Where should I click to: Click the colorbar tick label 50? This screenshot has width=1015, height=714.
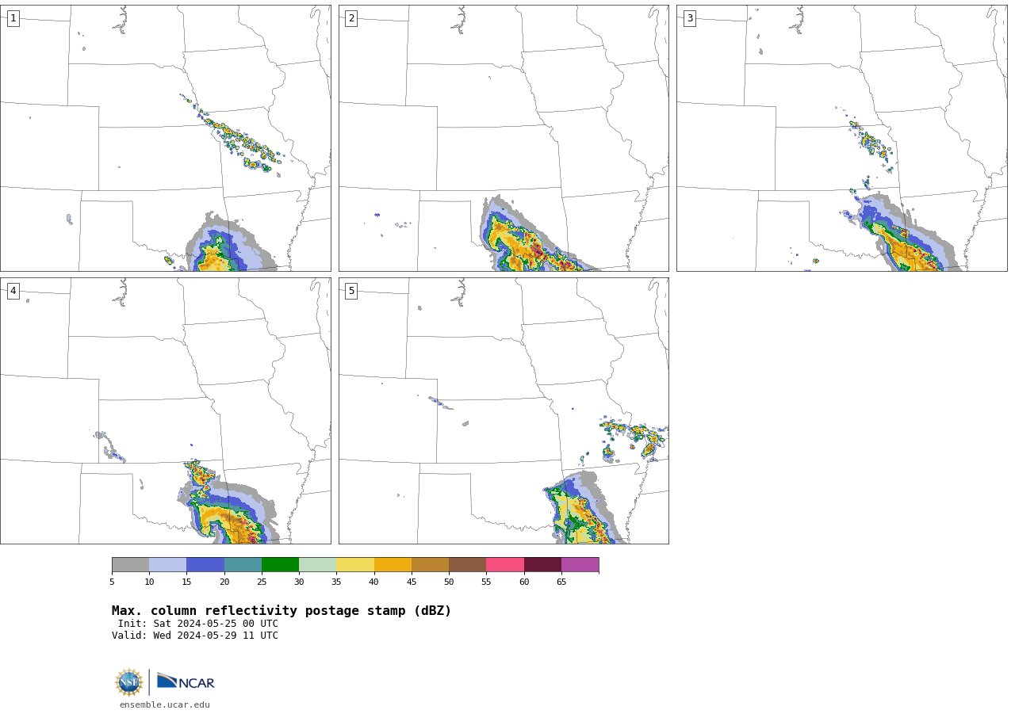point(449,582)
